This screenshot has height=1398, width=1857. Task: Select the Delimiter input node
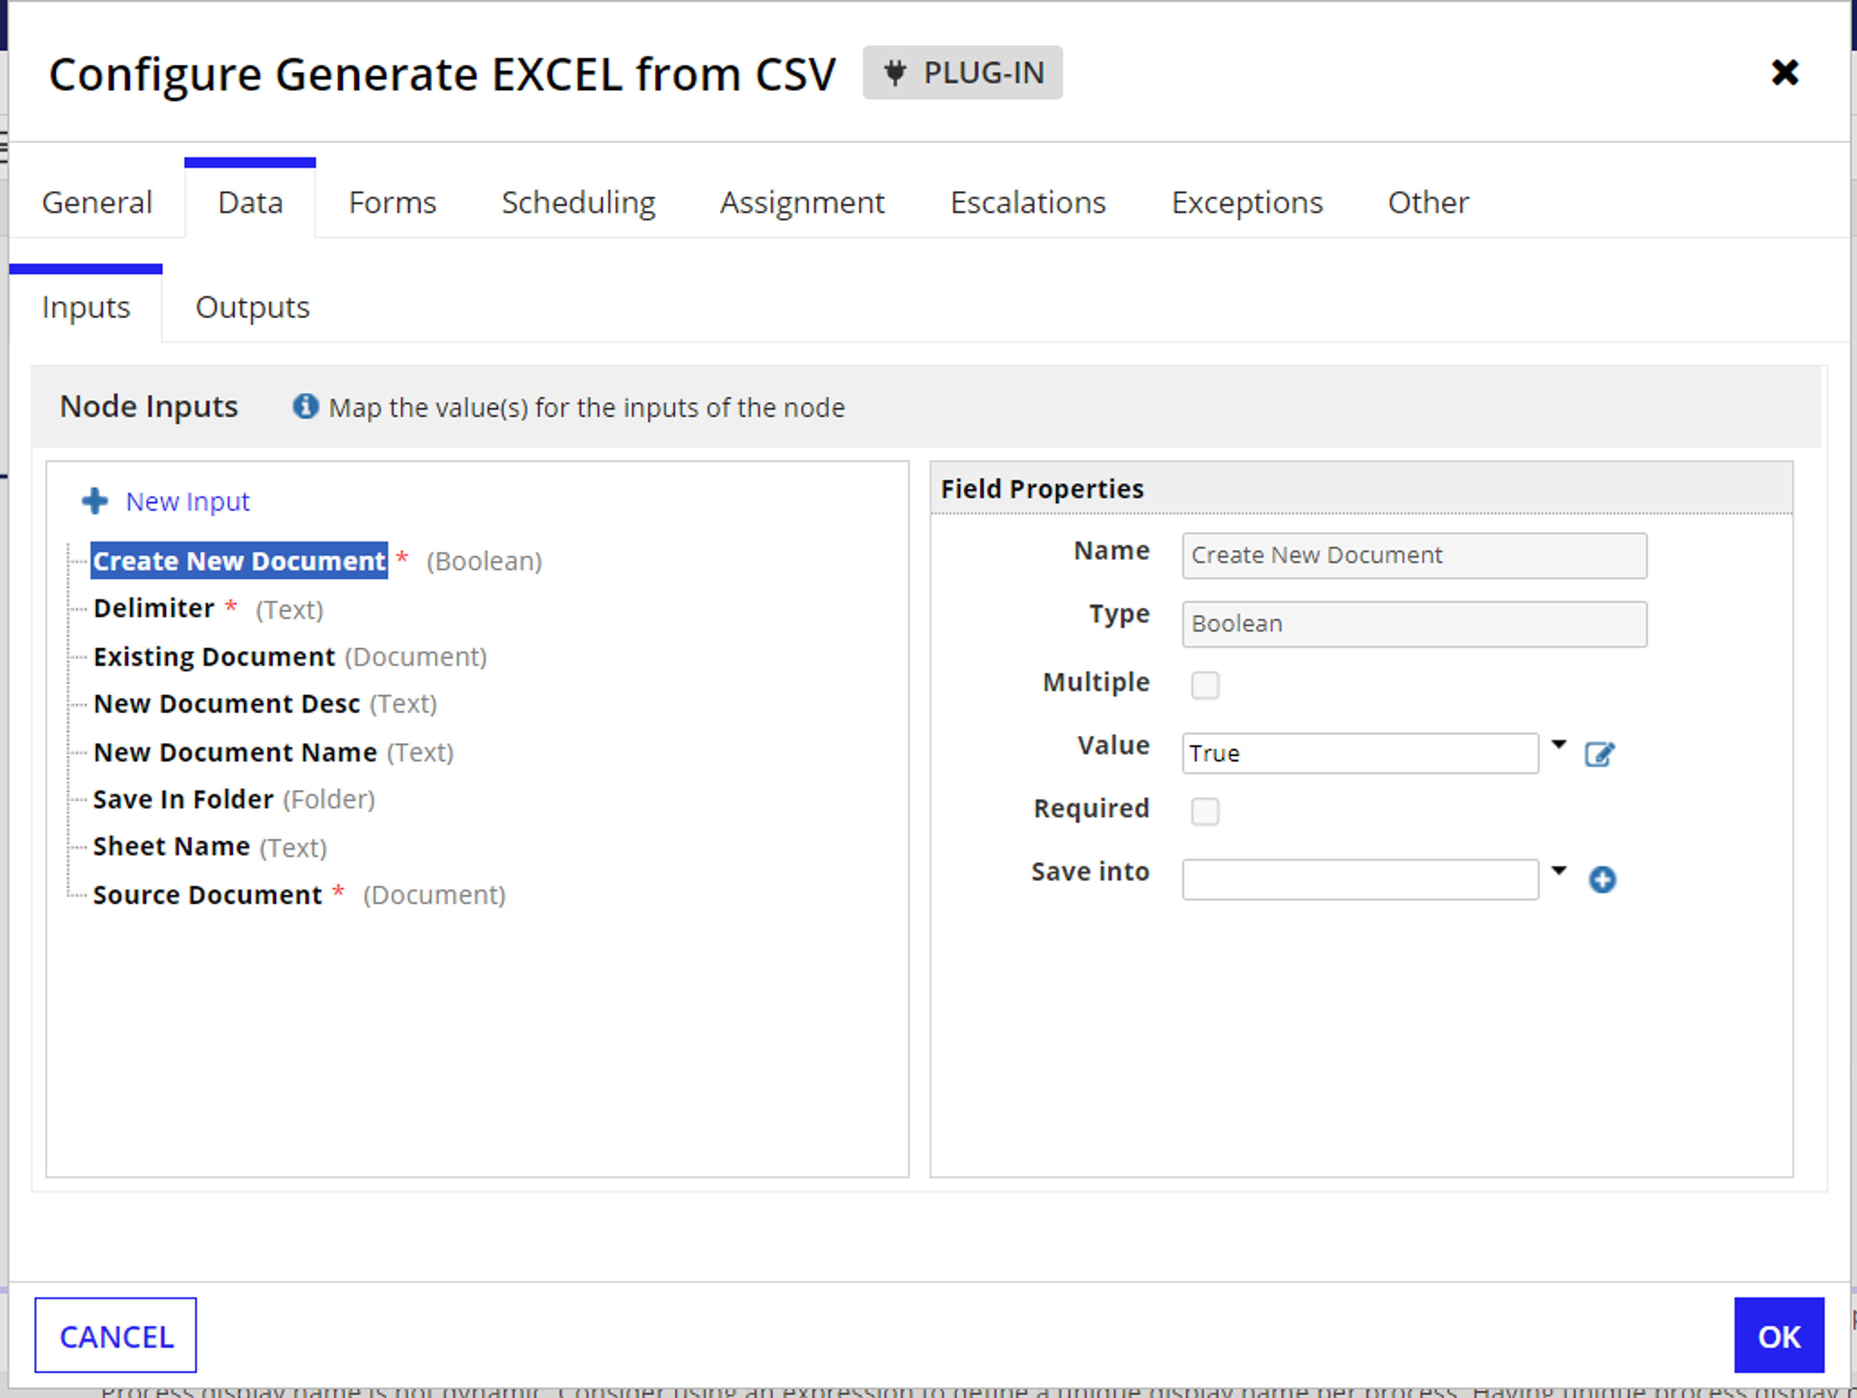click(154, 609)
